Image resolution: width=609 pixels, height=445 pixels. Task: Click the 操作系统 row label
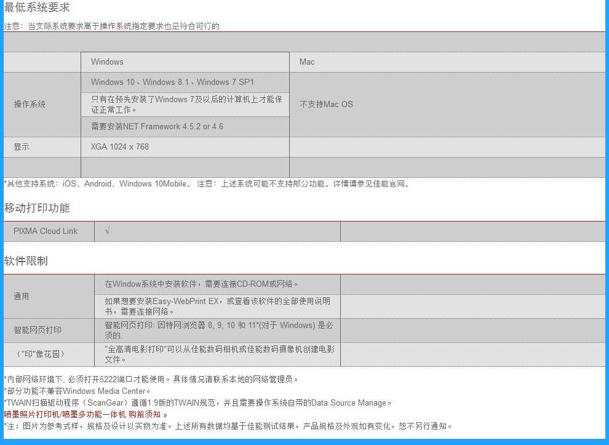click(x=30, y=105)
